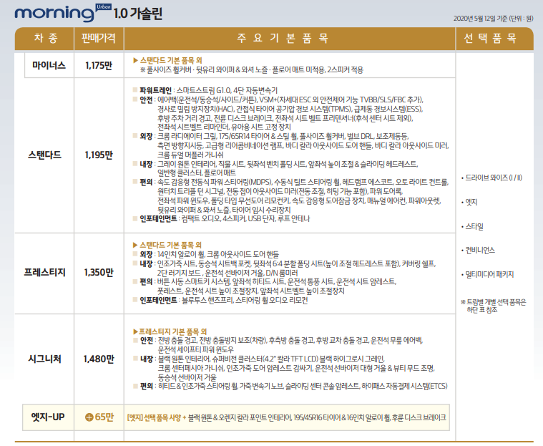Click 인포테인먼트 label in 스탠다드 row
Viewport: 543px width, 446px height.
pos(158,218)
